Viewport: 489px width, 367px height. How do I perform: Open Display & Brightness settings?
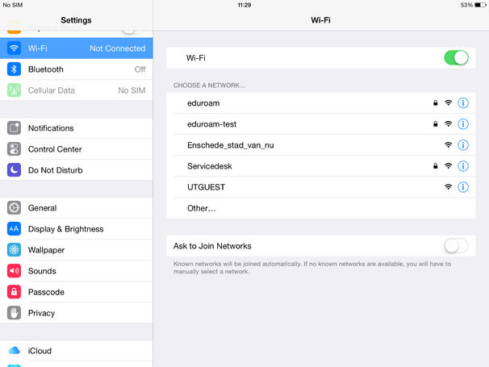click(77, 229)
